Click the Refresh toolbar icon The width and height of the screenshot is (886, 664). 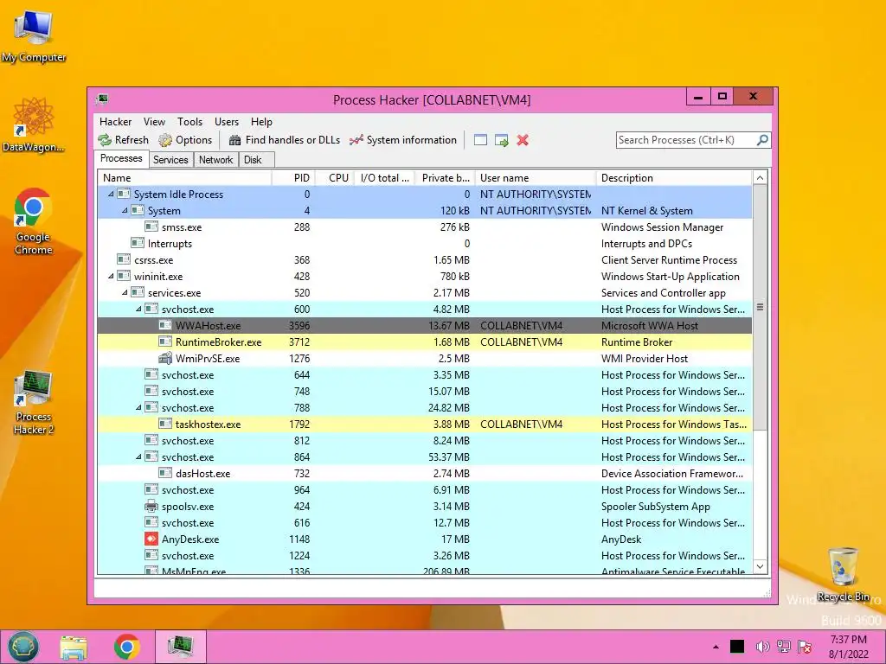(x=105, y=140)
